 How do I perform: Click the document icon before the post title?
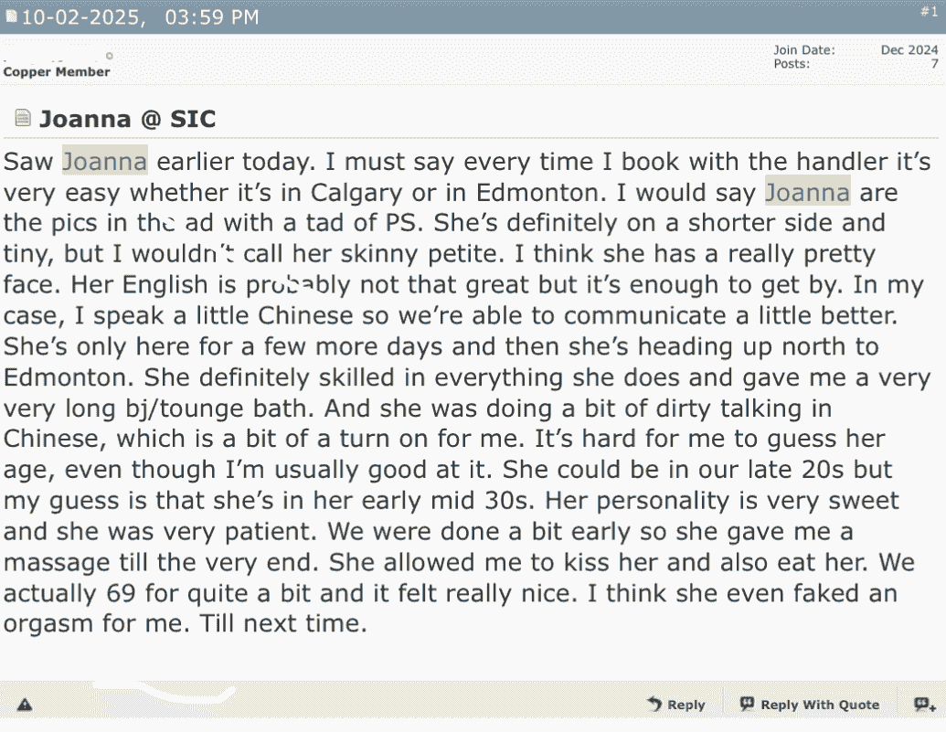pos(22,119)
